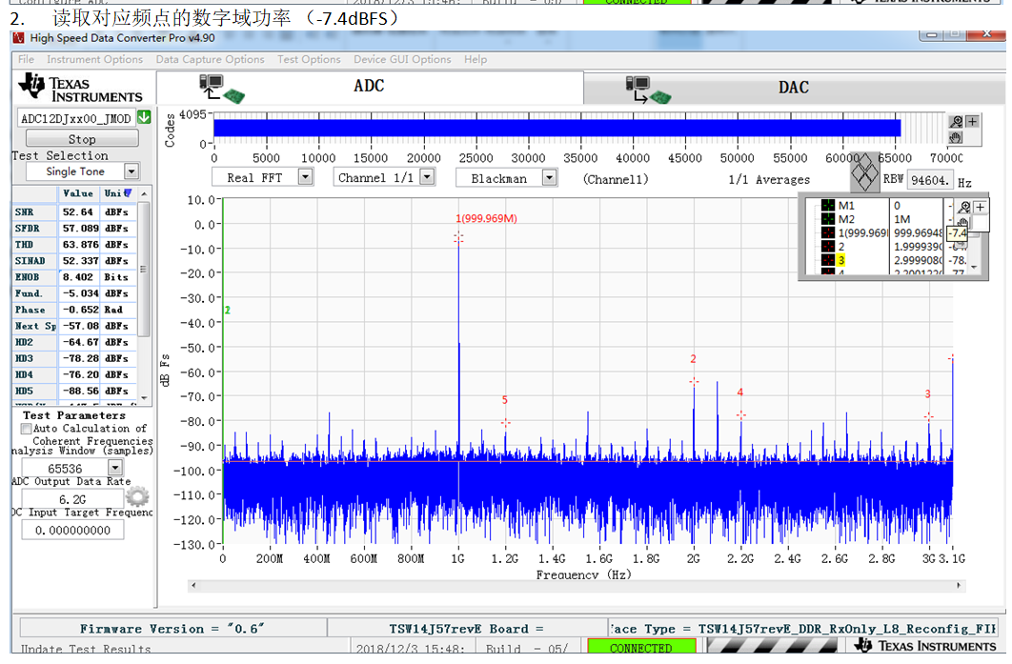Click the gear icon beside ADC Output Data Rate
This screenshot has height=664, width=1012.
point(137,496)
